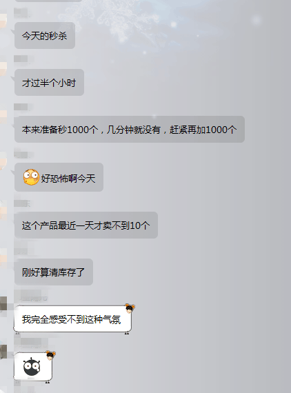Click blurred sender name above '今天的秒杀'
Viewport: 291px width, 393px height.
click(x=21, y=13)
